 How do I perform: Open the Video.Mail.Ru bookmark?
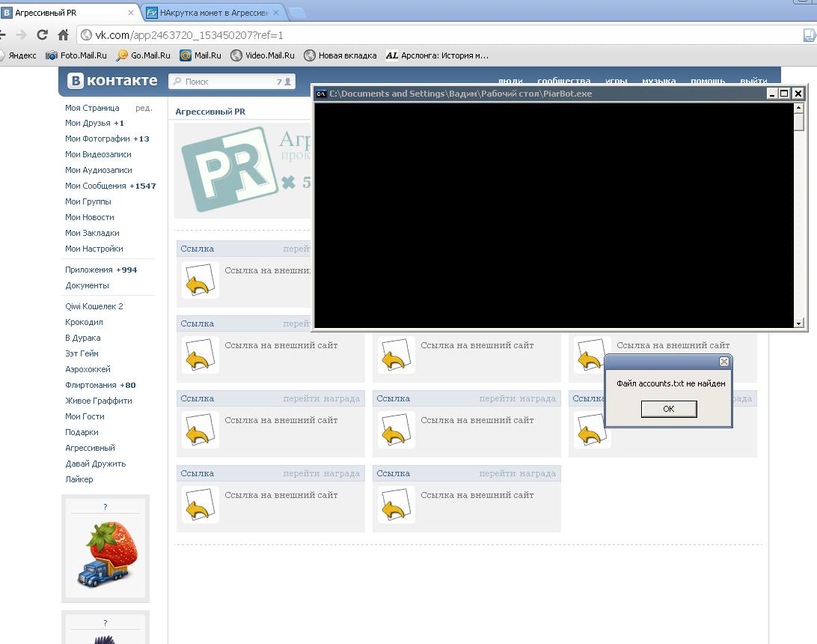coord(263,55)
